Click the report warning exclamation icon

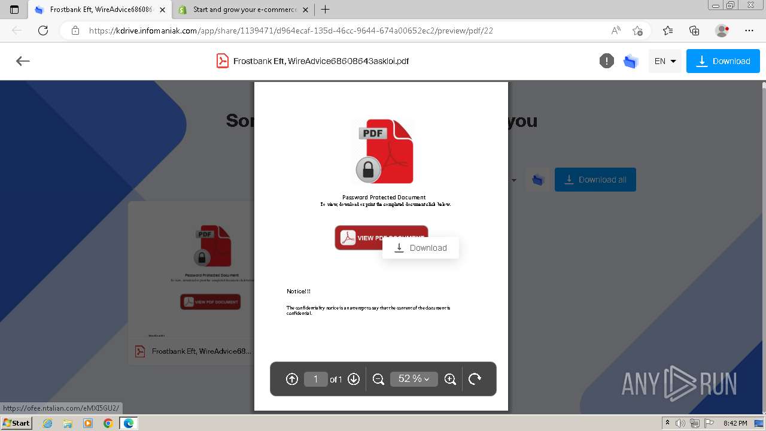(x=607, y=61)
